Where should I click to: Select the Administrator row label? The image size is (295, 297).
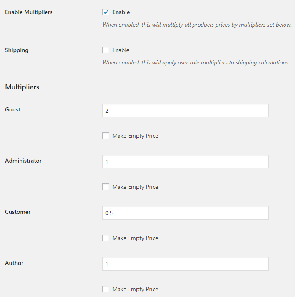tap(23, 161)
